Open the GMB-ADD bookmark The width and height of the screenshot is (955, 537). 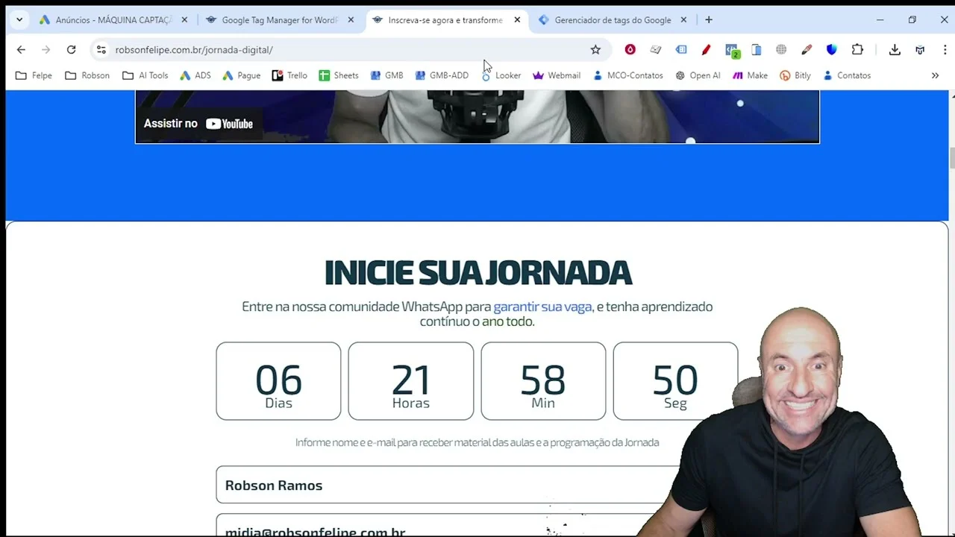click(x=442, y=75)
